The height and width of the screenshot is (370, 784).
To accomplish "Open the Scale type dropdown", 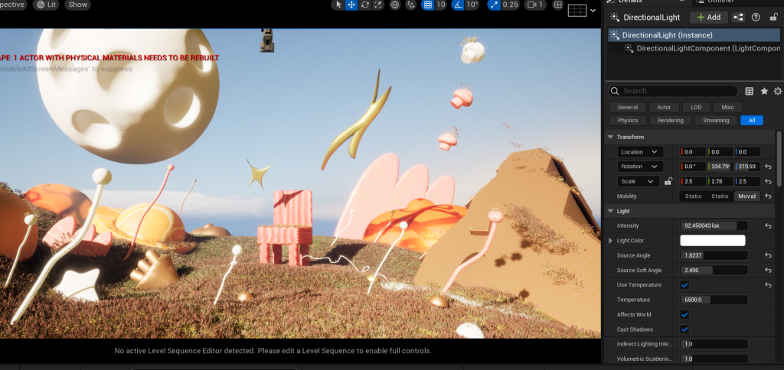I will click(638, 181).
